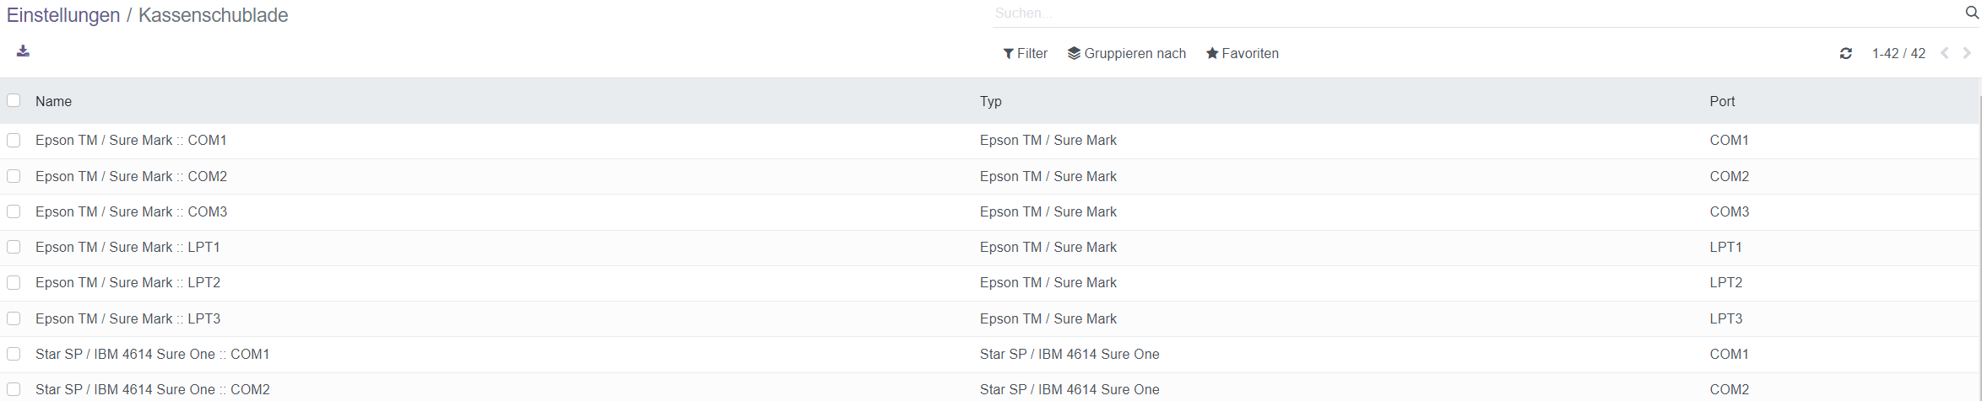Open the Epson TM / Sure Mark :: COM3 record

pyautogui.click(x=132, y=212)
